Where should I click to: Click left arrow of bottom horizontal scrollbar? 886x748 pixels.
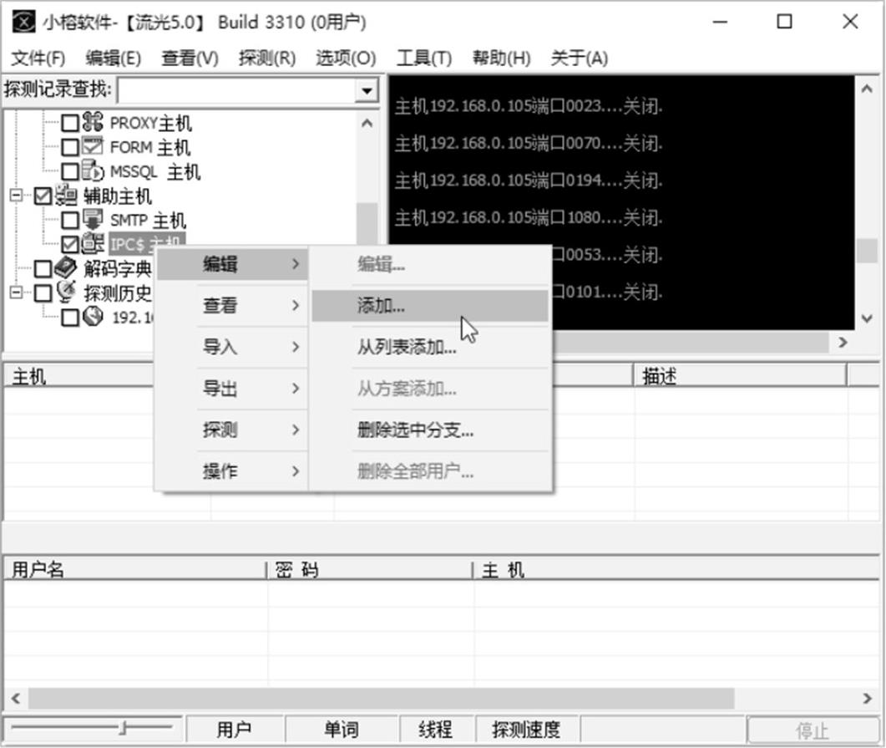point(16,698)
